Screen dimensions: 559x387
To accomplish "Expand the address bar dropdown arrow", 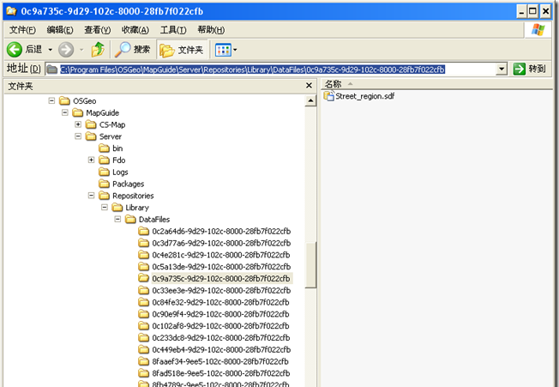I will click(502, 69).
